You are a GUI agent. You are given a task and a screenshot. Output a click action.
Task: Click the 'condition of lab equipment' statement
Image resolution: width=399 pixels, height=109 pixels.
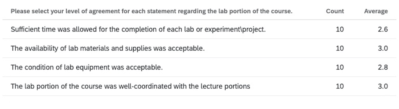(x=87, y=67)
